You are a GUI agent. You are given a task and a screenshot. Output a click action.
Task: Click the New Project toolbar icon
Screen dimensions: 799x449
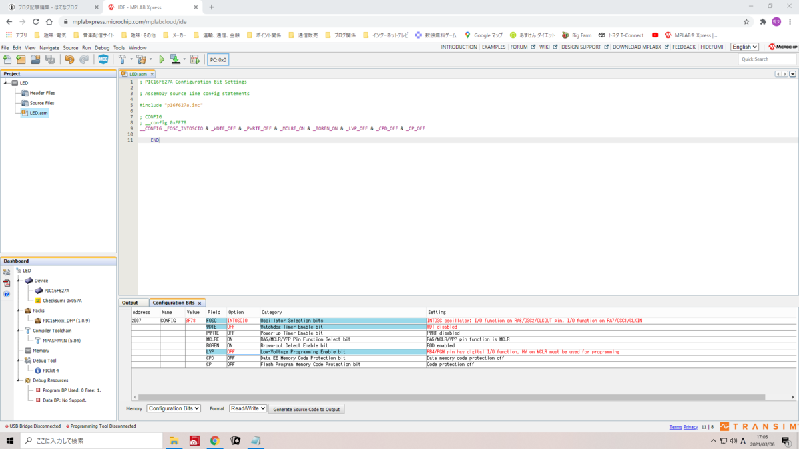[21, 59]
